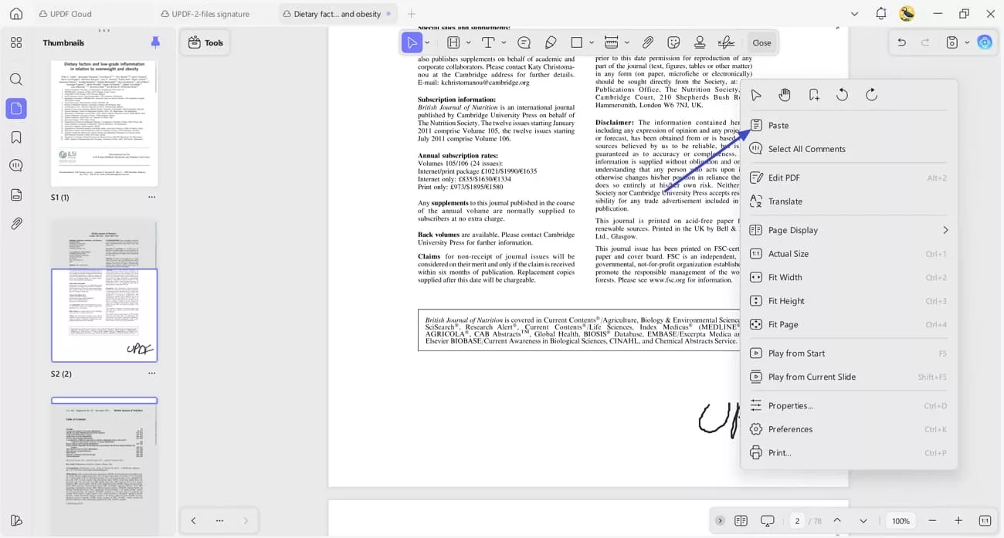The width and height of the screenshot is (1004, 538).
Task: Choose Paste in the context menu
Action: (x=848, y=125)
